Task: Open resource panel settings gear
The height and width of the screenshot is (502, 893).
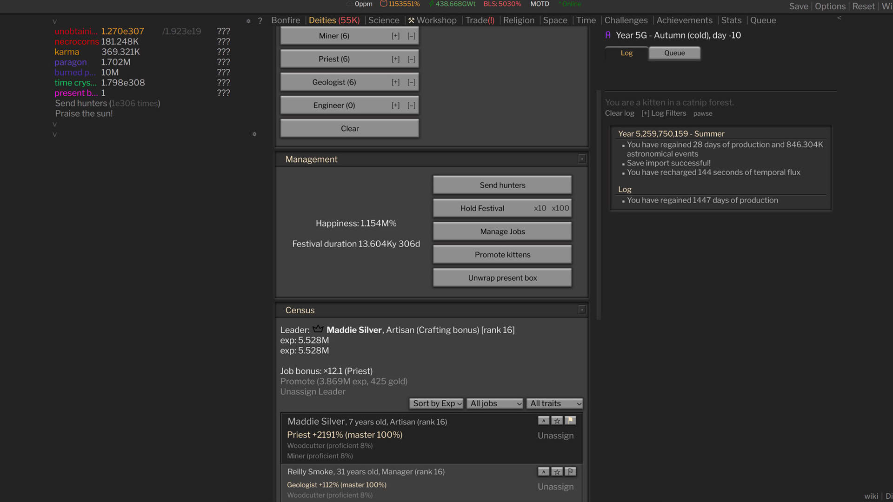Action: [248, 21]
